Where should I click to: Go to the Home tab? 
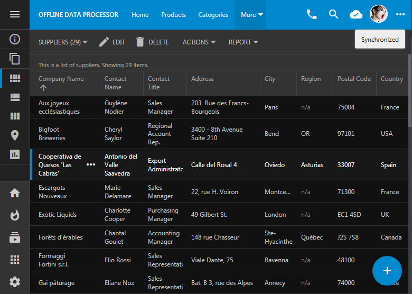[140, 15]
